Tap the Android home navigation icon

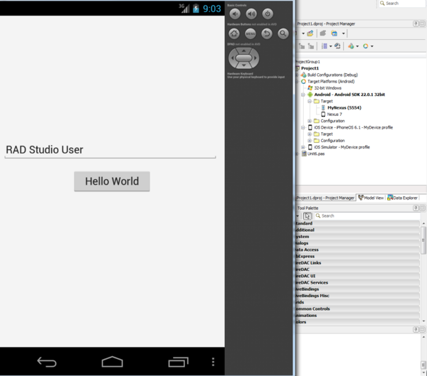(x=112, y=362)
